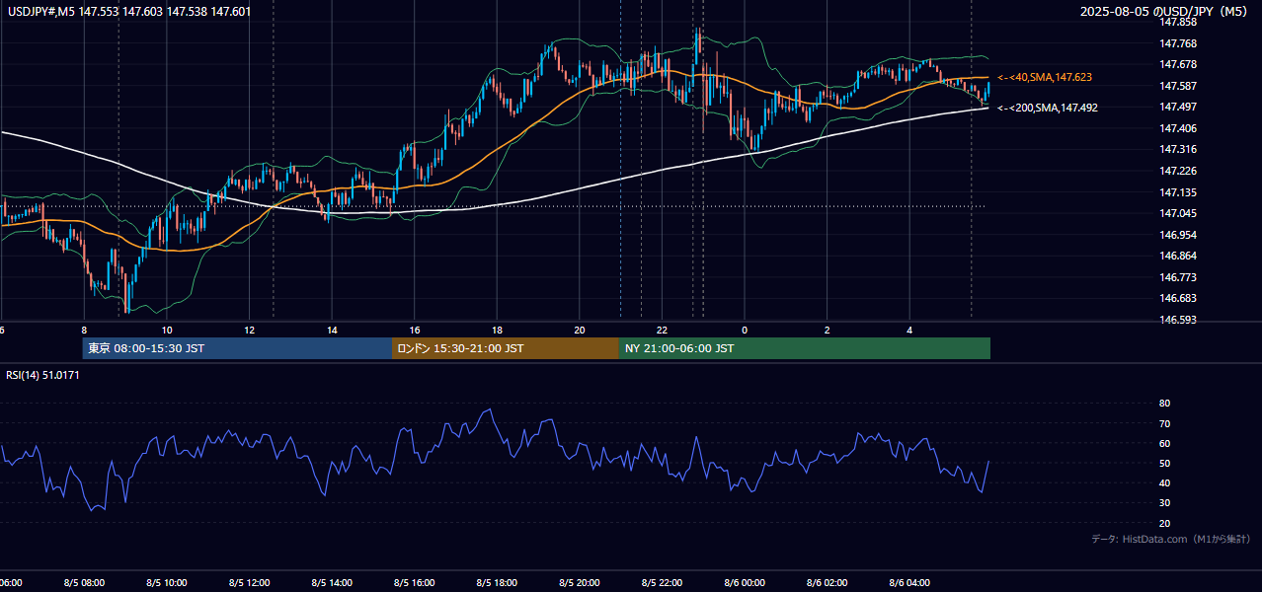The image size is (1262, 592).
Task: Click price scale value 147.135
Action: point(1179,192)
